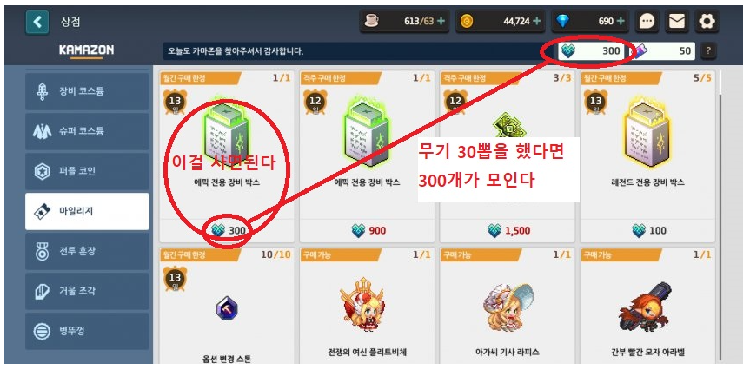Viewport: 750px width, 370px height.
Task: Open the 퍼플 코인 shop tab
Action: coord(87,171)
